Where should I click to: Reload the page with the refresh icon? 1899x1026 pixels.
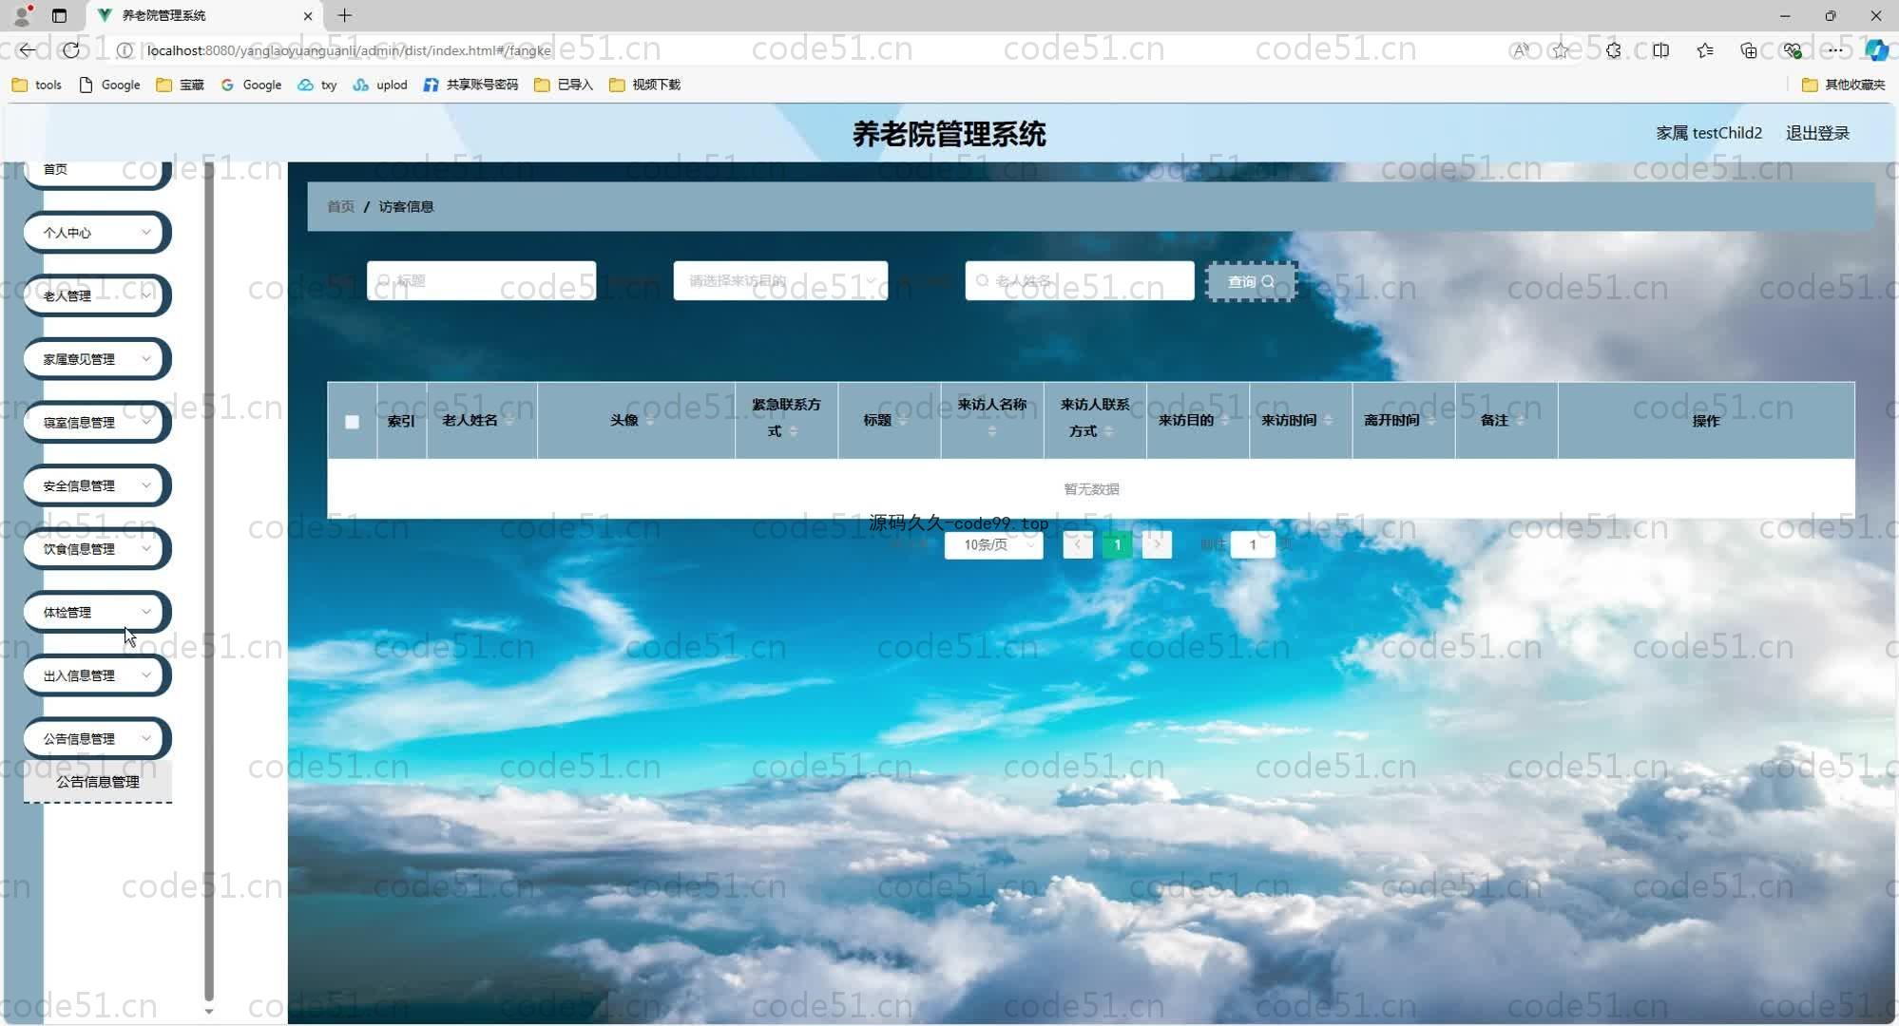(71, 50)
